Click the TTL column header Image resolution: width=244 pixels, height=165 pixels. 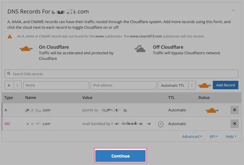[x=171, y=98]
